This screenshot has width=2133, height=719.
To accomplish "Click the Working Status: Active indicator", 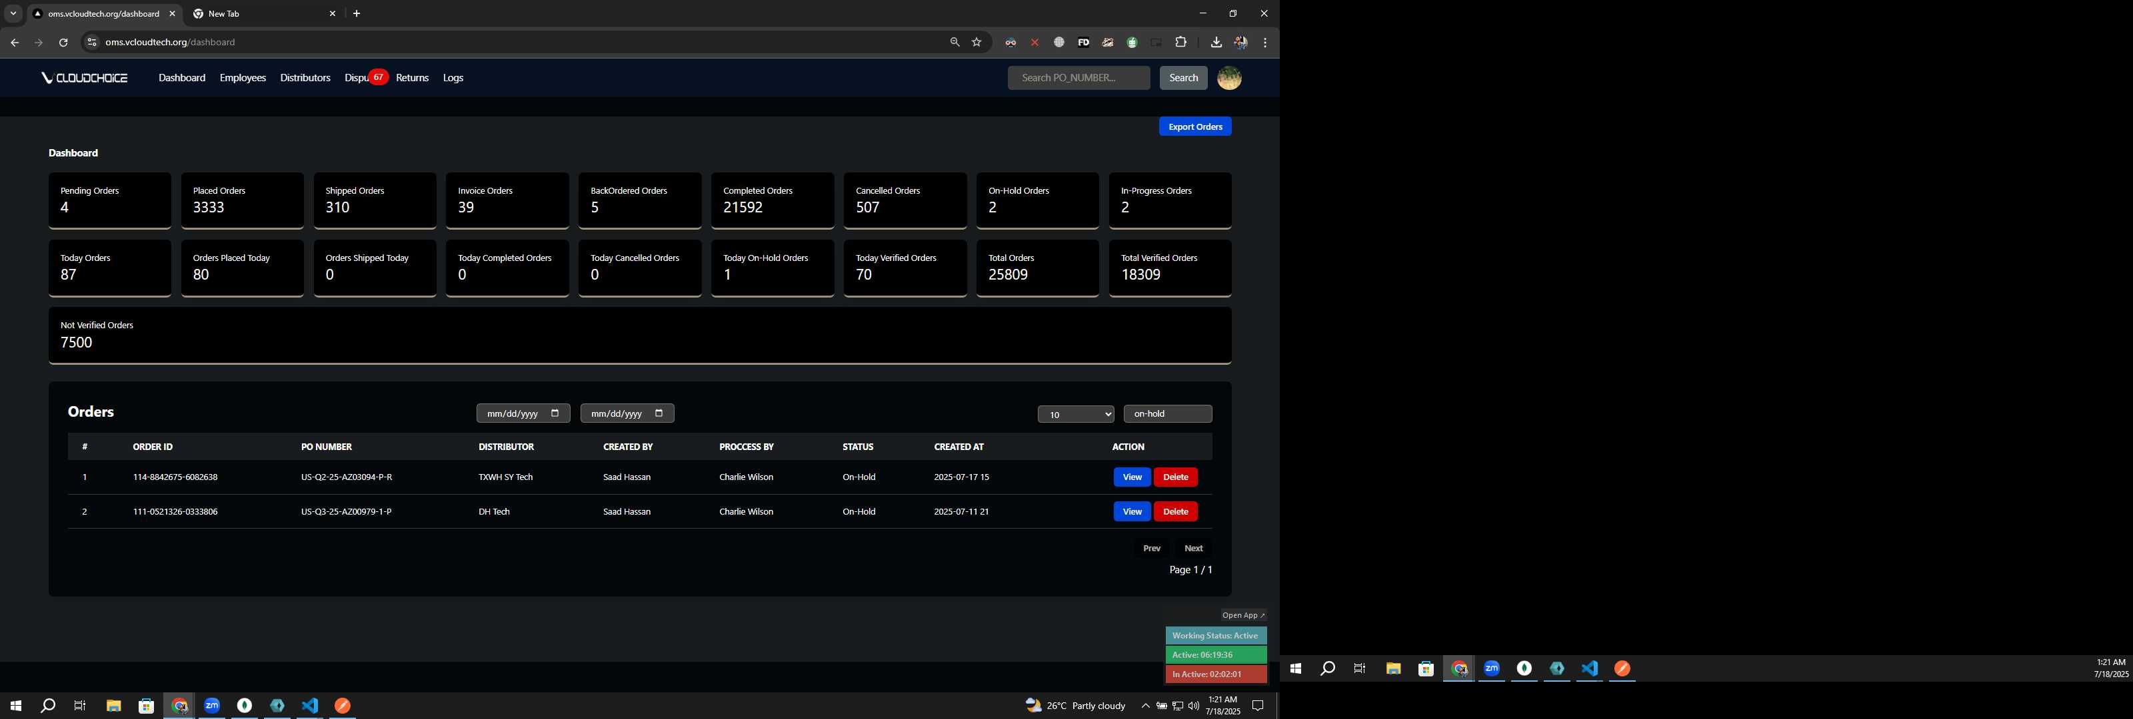I will (x=1216, y=635).
